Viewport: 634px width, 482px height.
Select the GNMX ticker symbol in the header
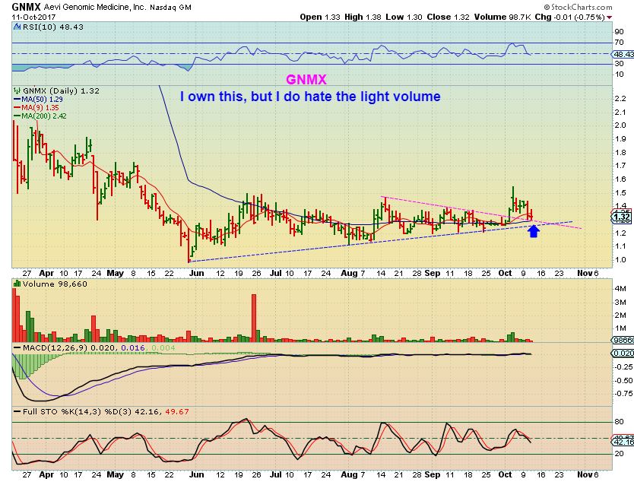[26, 7]
